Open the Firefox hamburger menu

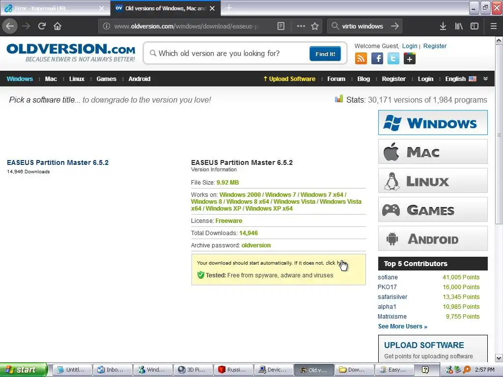(494, 26)
